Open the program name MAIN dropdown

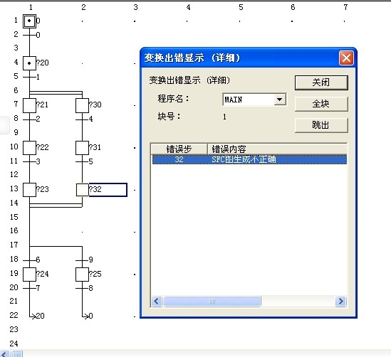[x=280, y=100]
